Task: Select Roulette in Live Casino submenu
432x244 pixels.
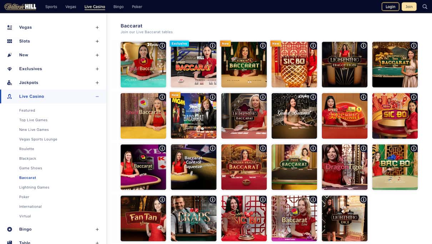Action: pos(27,149)
